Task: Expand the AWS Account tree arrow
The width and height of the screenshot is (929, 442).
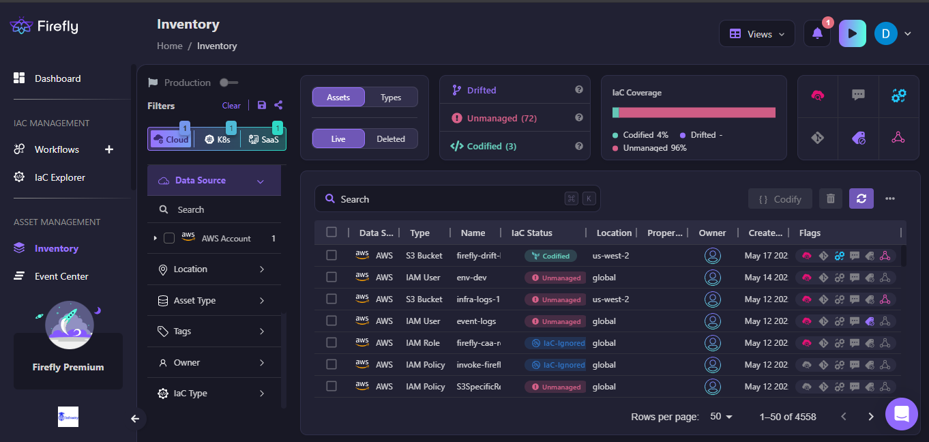Action: (x=156, y=238)
